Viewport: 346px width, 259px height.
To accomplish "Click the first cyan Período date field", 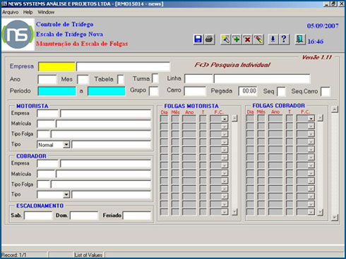I will [x=56, y=91].
